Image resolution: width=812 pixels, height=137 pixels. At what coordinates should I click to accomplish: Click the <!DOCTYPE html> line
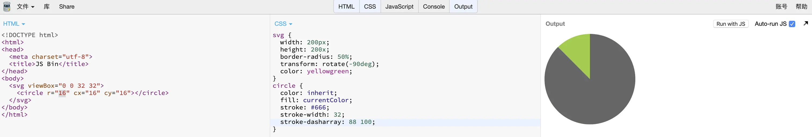click(x=30, y=35)
